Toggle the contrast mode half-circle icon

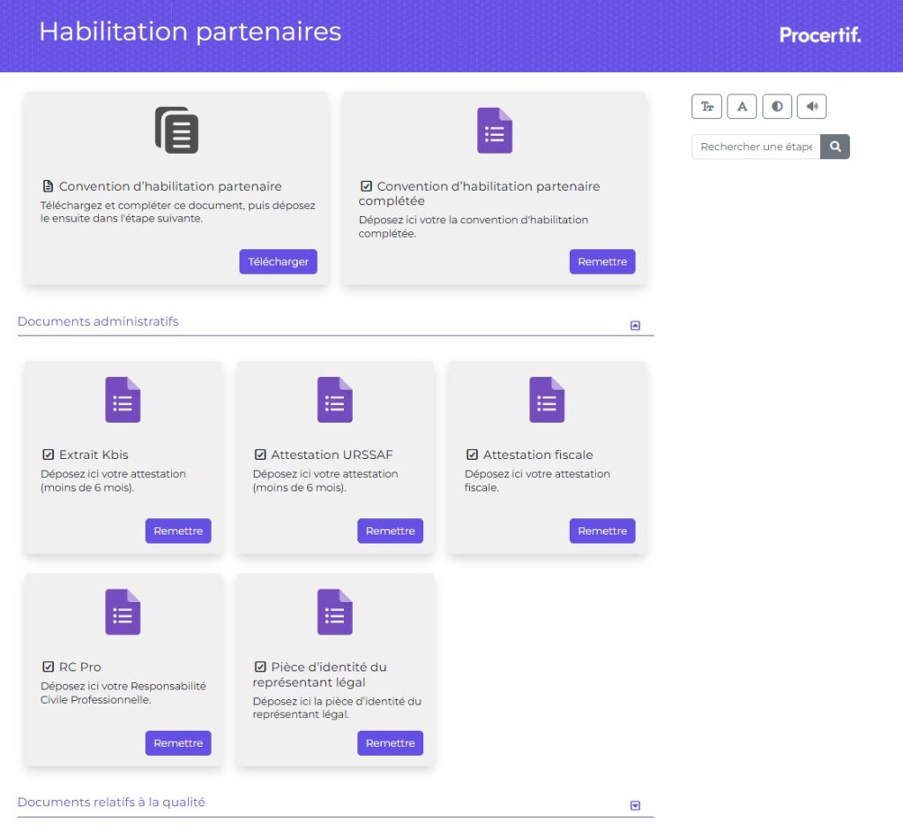pyautogui.click(x=777, y=107)
